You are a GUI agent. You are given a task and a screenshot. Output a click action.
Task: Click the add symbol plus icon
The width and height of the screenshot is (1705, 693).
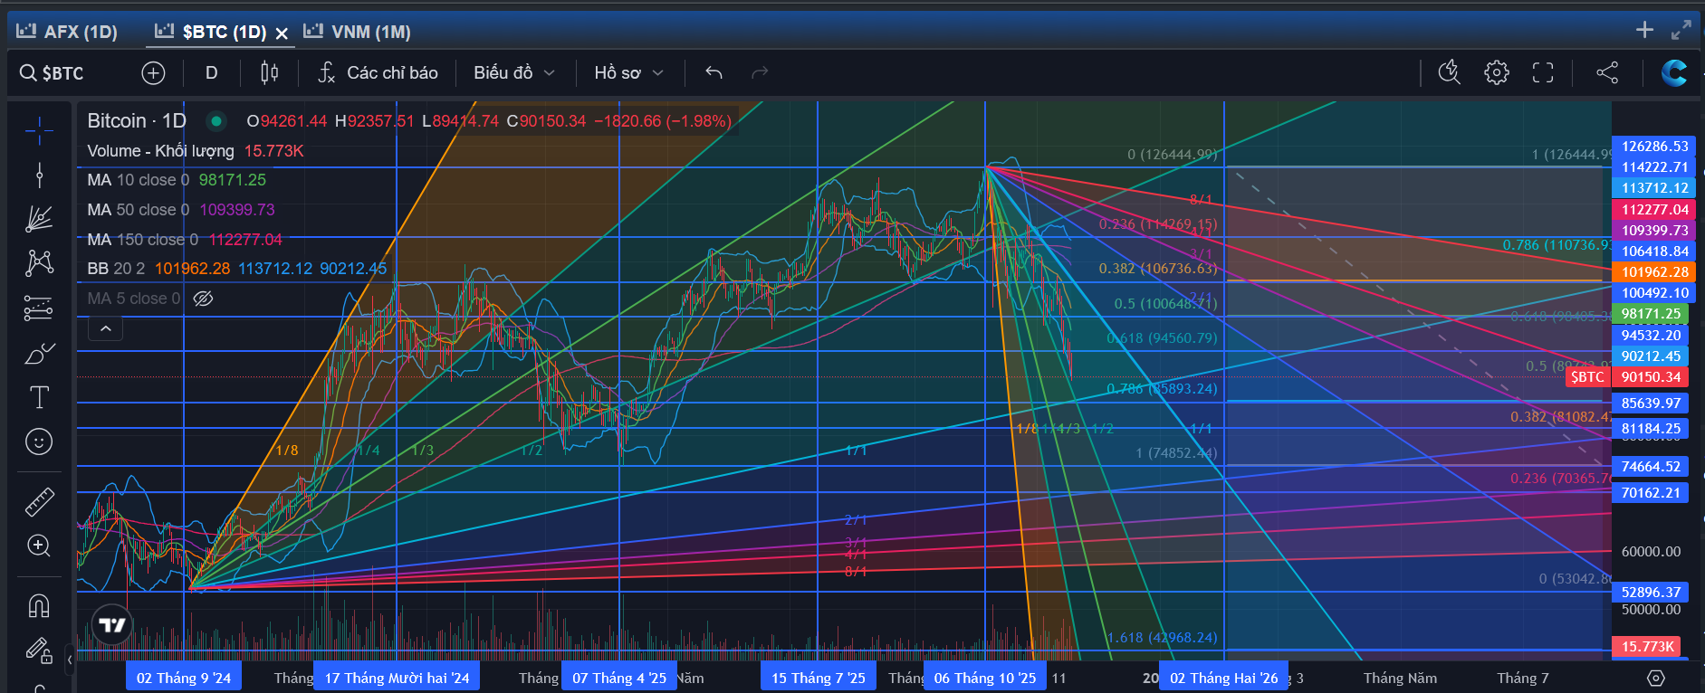pos(153,72)
